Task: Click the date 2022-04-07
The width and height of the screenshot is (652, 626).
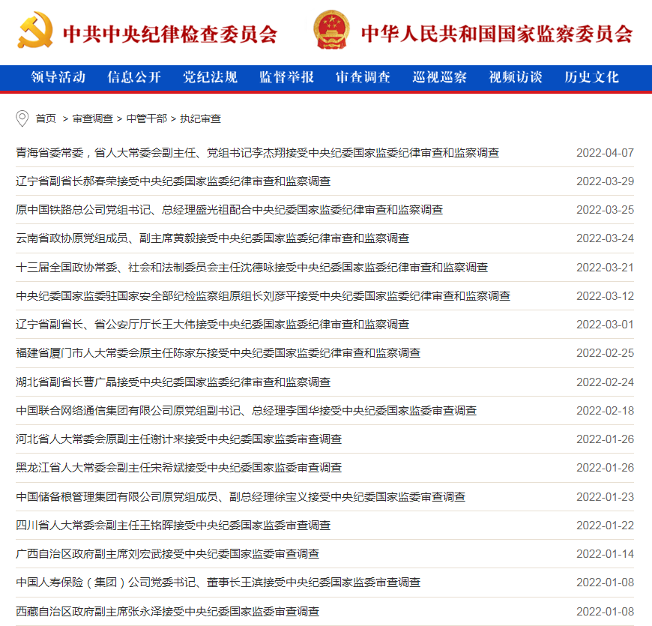Action: (605, 153)
